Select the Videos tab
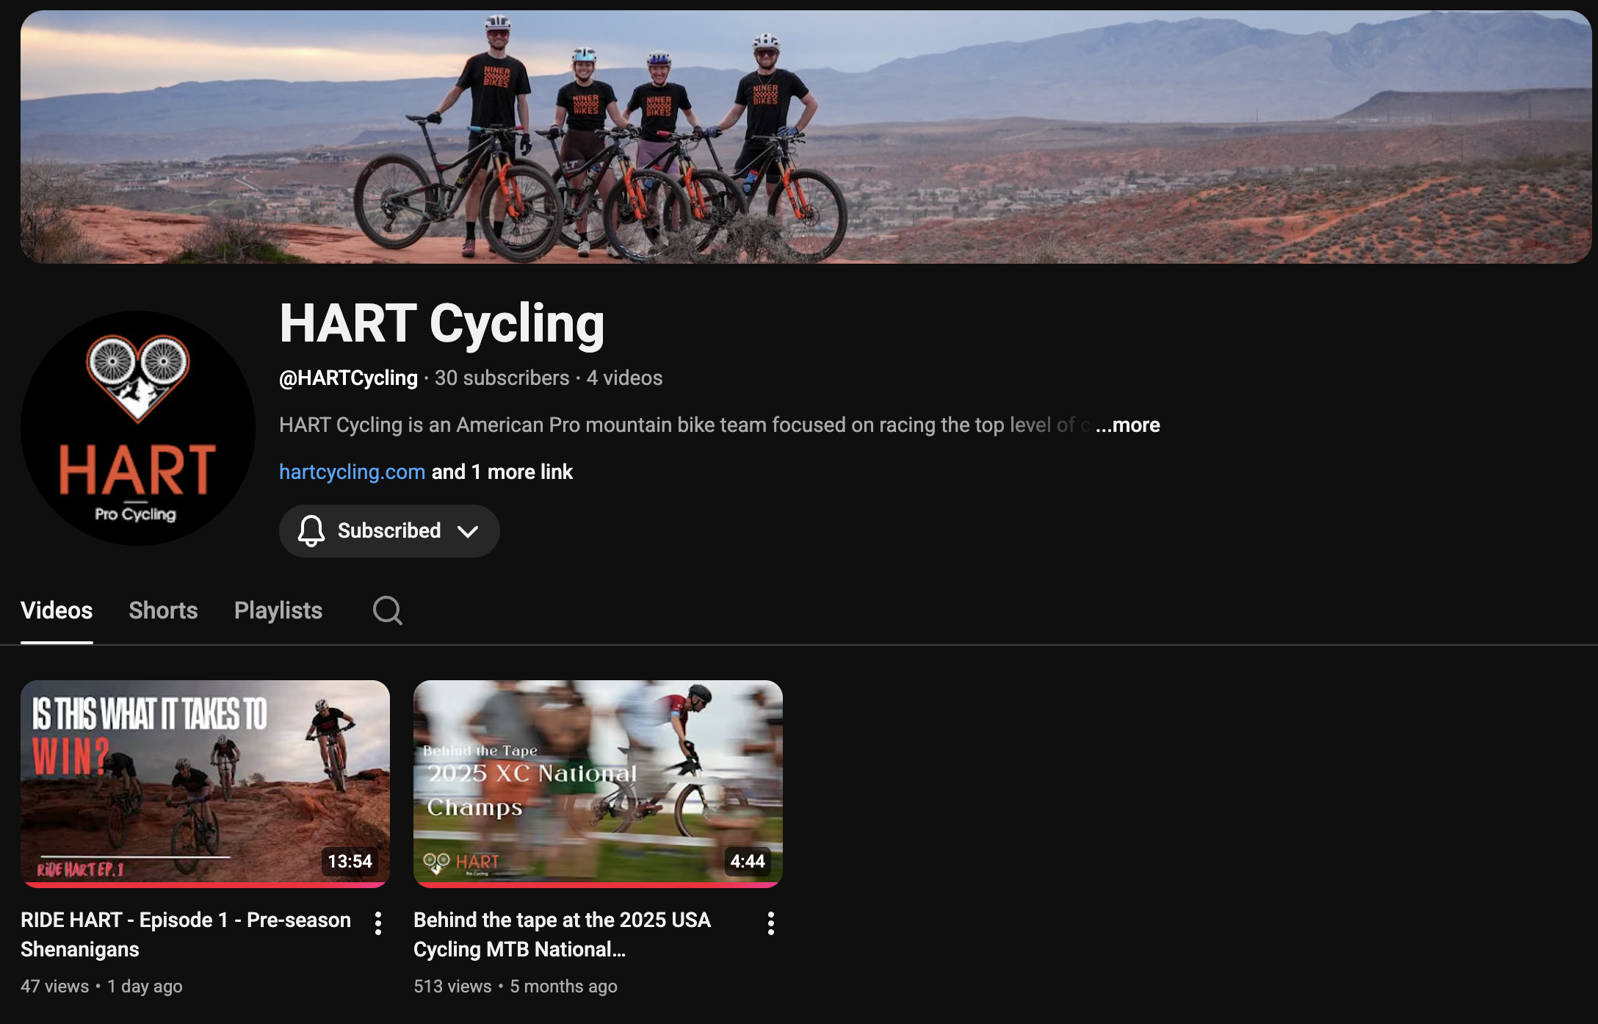This screenshot has width=1598, height=1024. click(57, 610)
